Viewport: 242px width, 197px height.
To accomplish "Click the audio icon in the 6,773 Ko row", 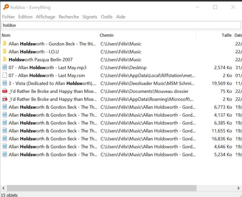I will 5,107.
